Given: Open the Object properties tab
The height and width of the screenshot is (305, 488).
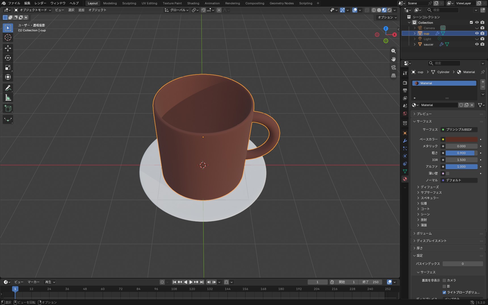Looking at the screenshot, I should pos(405,133).
